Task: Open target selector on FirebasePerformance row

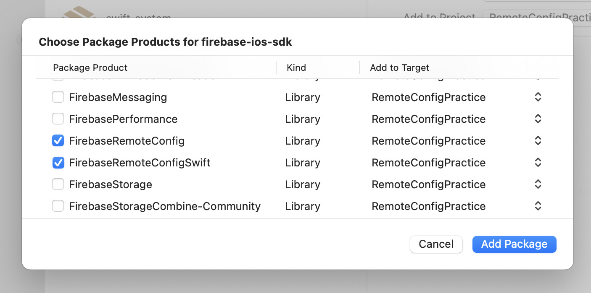Action: (x=538, y=119)
